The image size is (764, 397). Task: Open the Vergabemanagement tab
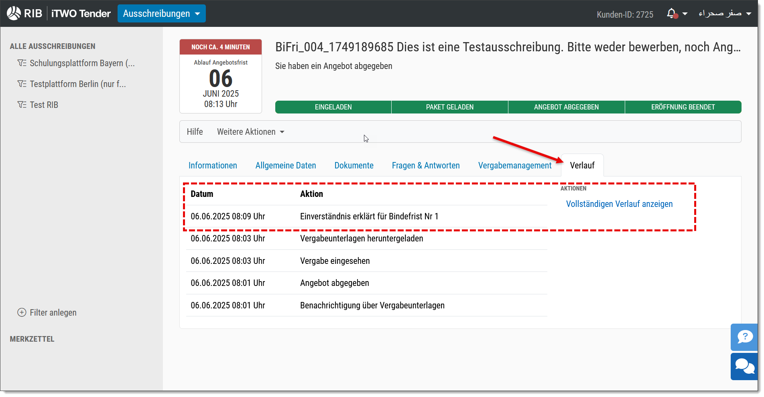coord(515,166)
